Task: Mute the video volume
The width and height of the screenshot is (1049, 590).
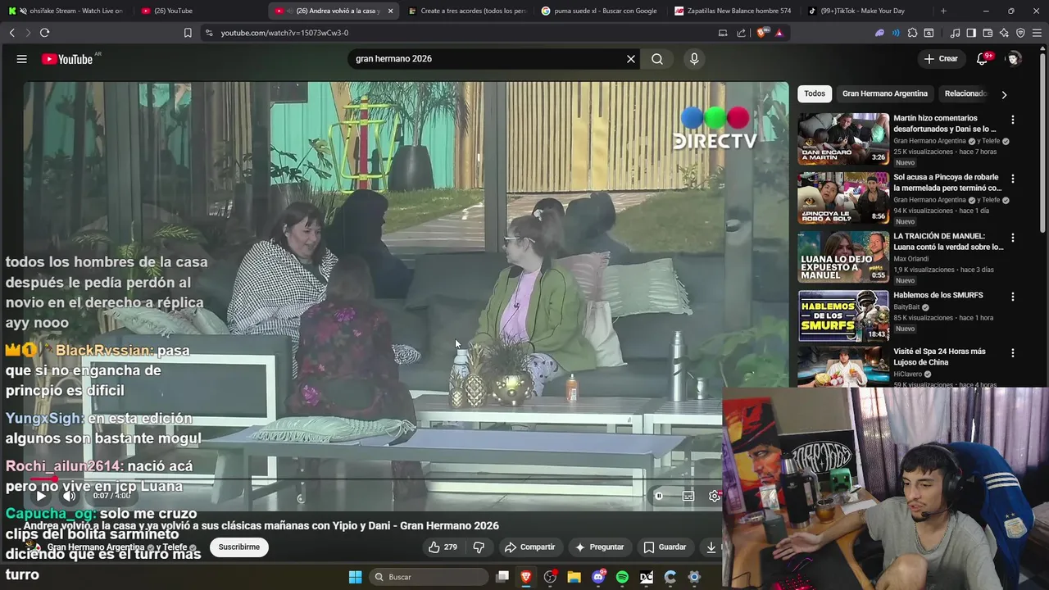Action: pyautogui.click(x=70, y=496)
